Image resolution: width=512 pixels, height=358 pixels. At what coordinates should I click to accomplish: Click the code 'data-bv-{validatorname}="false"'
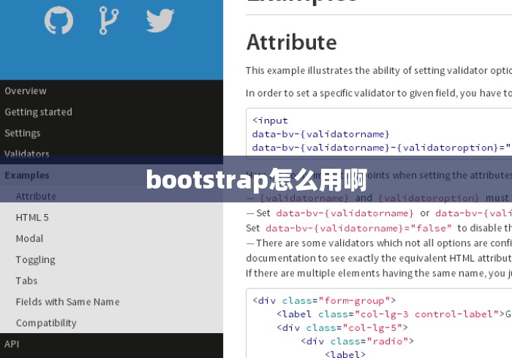pyautogui.click(x=358, y=228)
